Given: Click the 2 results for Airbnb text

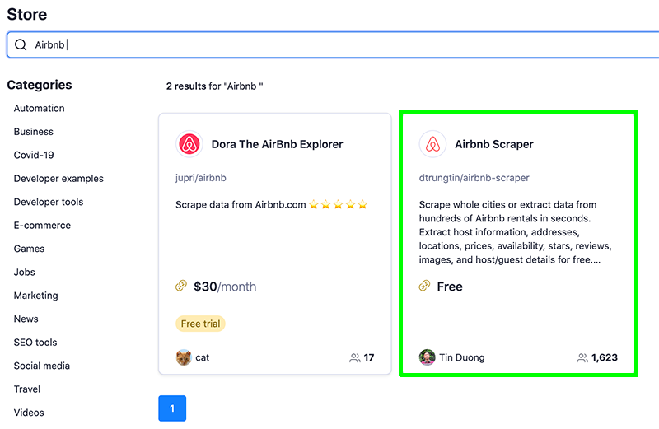Looking at the screenshot, I should coord(214,86).
